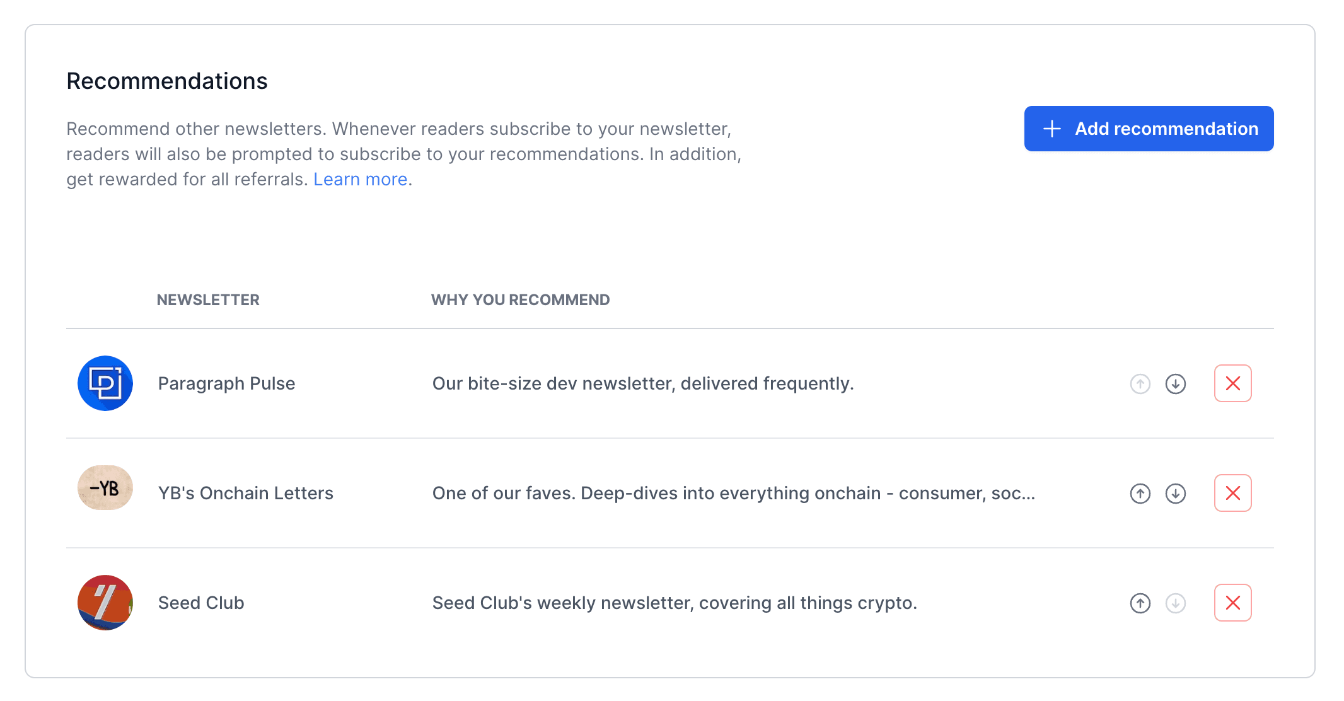
Task: Move Paragraph Pulse up (disabled arrow)
Action: (1140, 383)
